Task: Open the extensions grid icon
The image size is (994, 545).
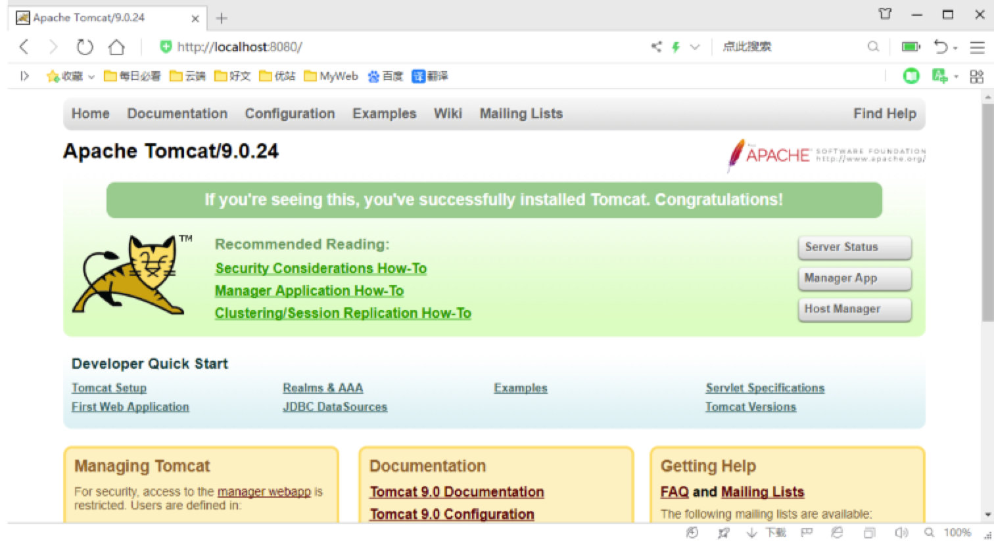Action: pos(977,76)
